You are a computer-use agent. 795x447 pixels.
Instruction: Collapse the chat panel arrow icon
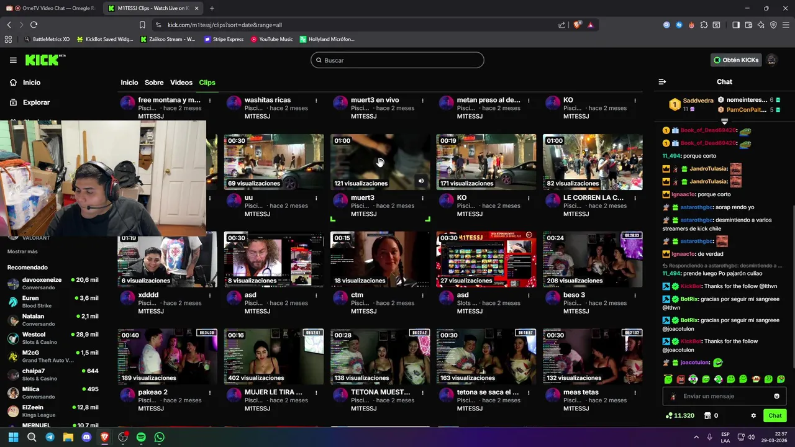(x=662, y=82)
